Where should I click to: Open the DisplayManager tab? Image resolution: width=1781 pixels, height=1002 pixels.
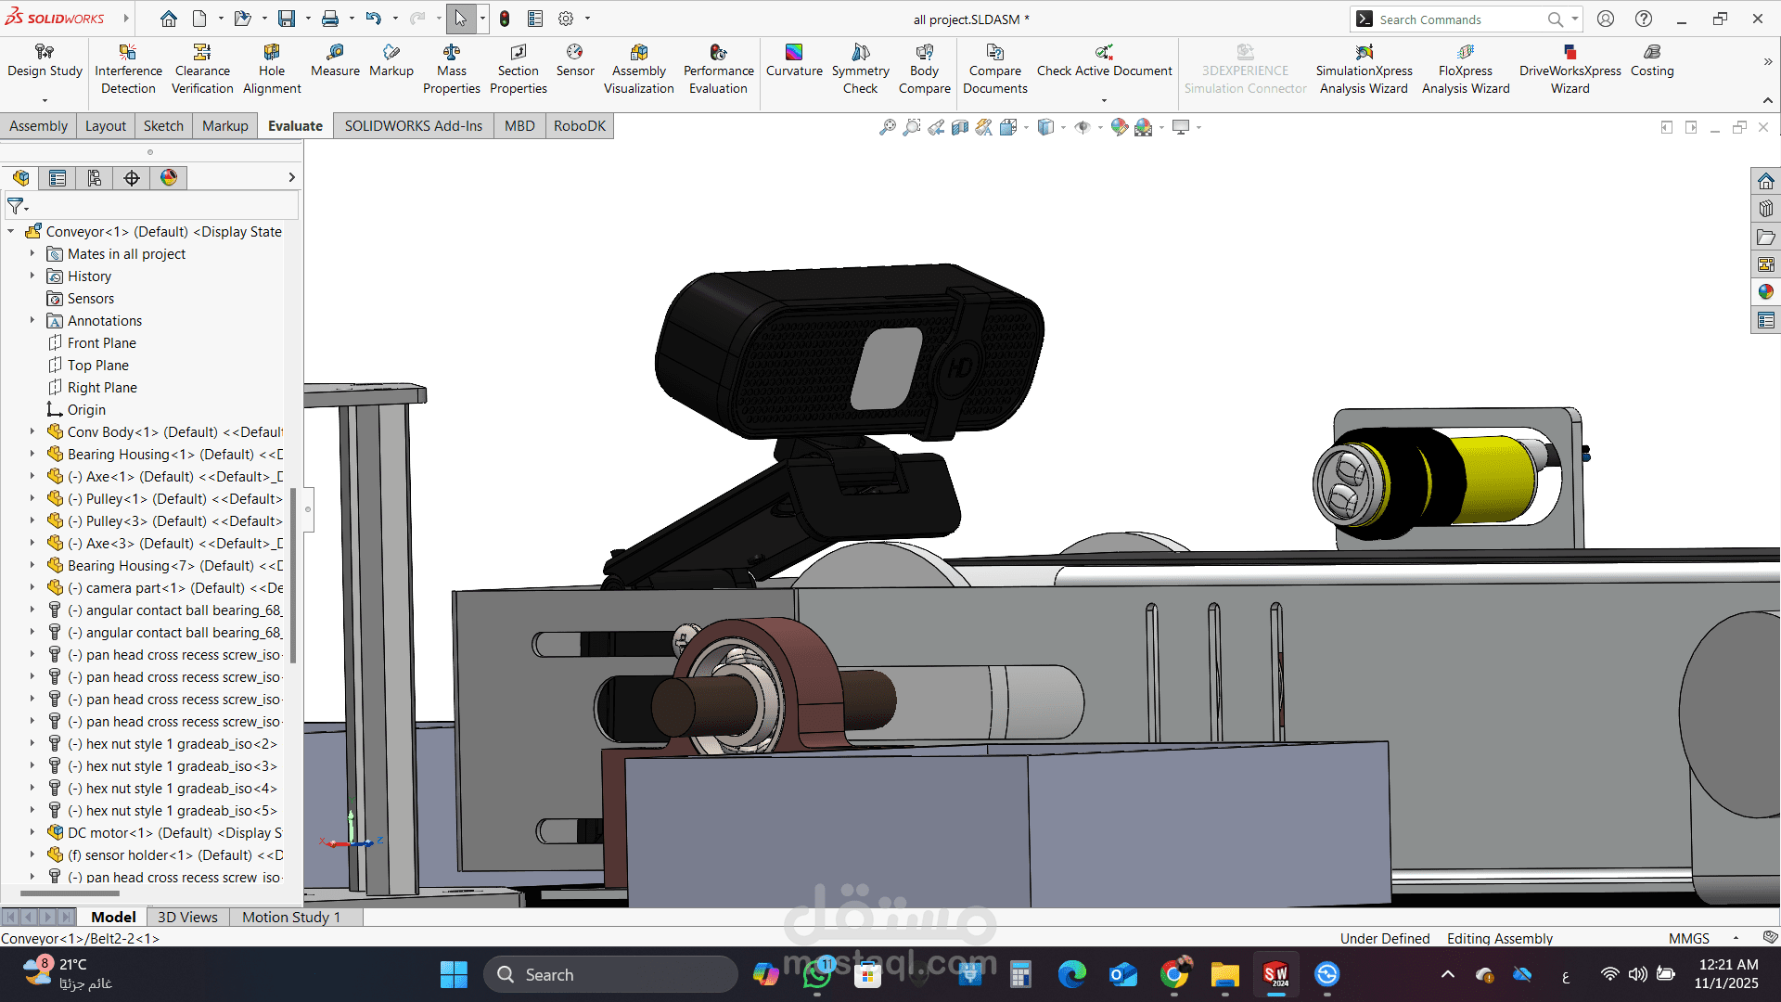click(169, 177)
